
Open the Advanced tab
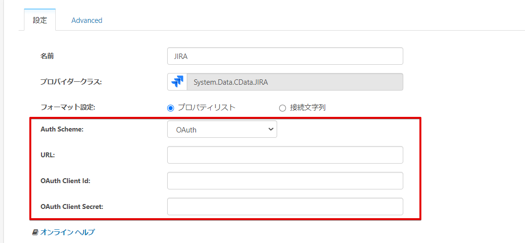pos(87,20)
